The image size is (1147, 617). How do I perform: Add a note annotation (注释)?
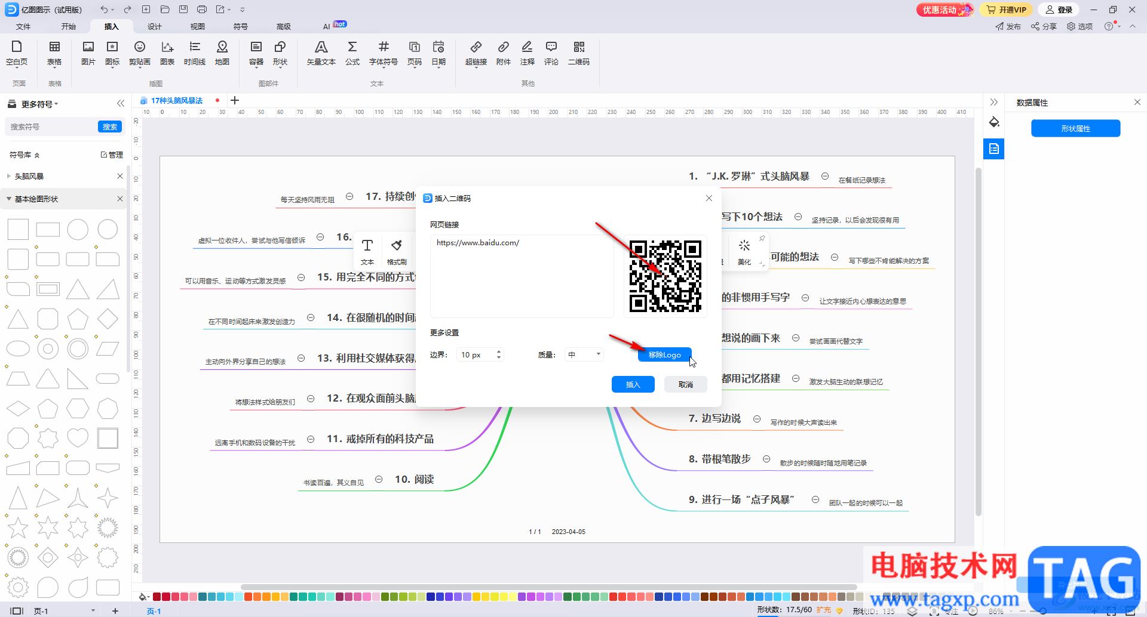(x=528, y=53)
